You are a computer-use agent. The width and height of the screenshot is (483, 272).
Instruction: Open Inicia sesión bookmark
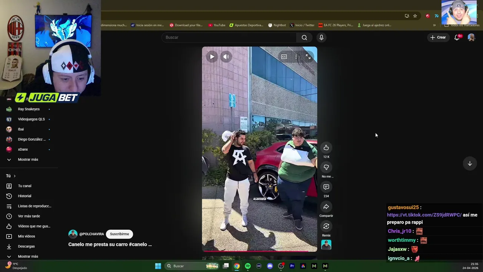147,25
